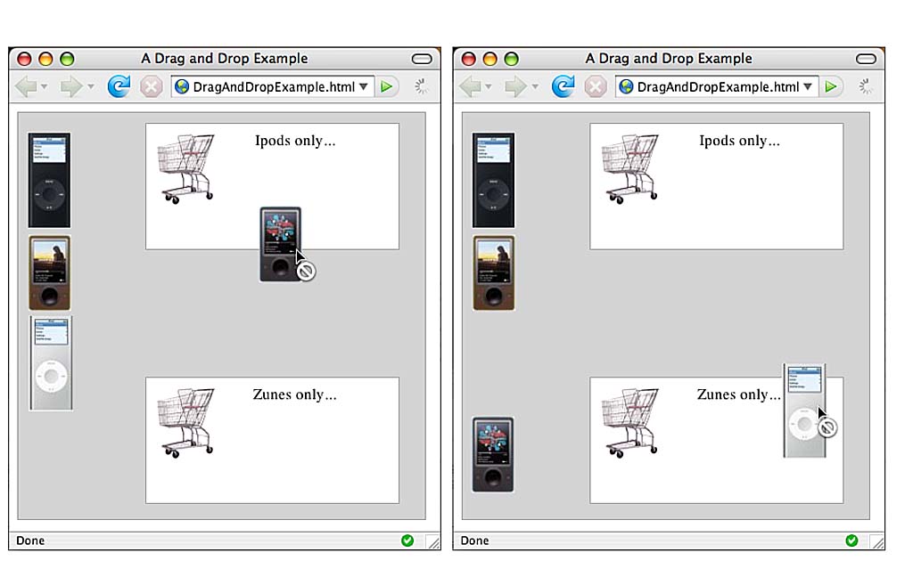The image size is (913, 577).
Task: Click the Stop button in left window
Action: point(151,87)
